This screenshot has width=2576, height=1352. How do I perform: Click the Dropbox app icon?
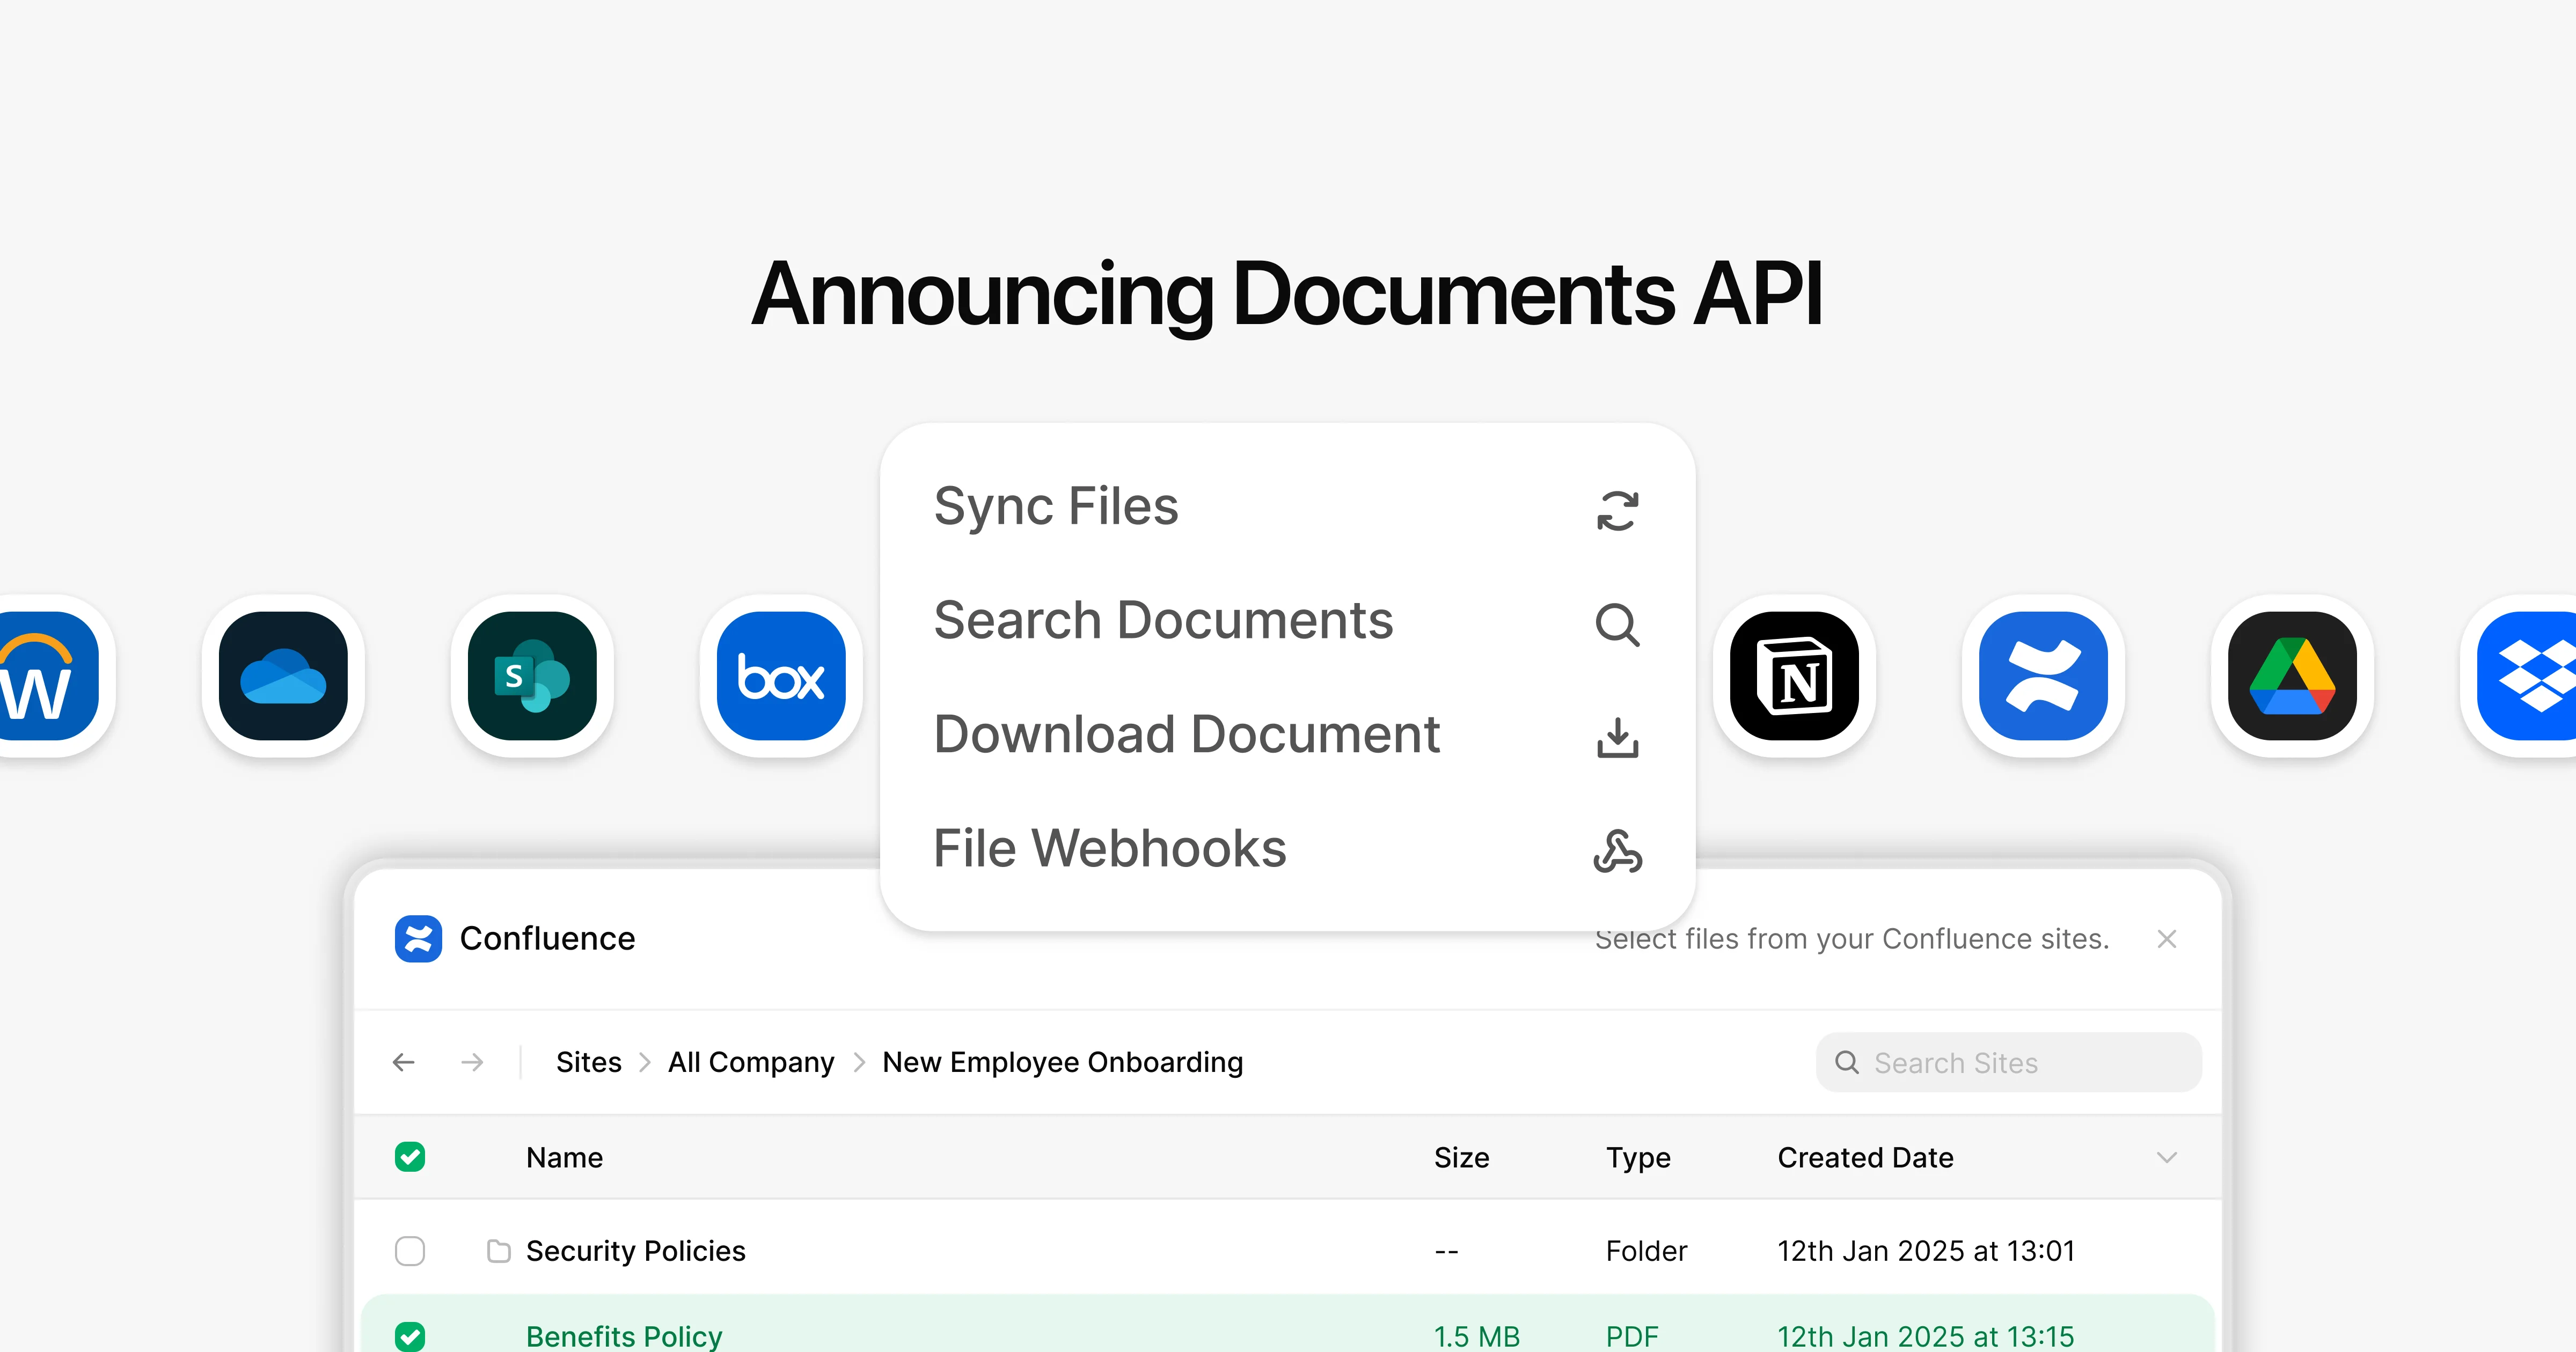coord(2540,676)
